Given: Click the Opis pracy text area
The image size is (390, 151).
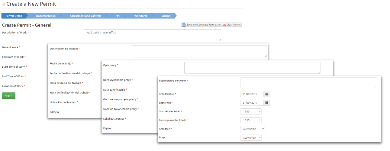Looking at the screenshot, I should (252, 68).
